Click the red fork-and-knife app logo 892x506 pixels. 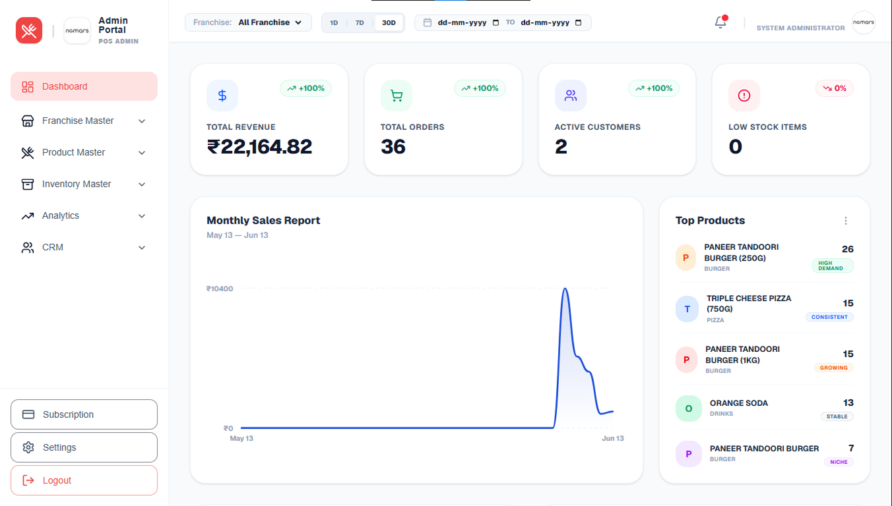click(29, 30)
